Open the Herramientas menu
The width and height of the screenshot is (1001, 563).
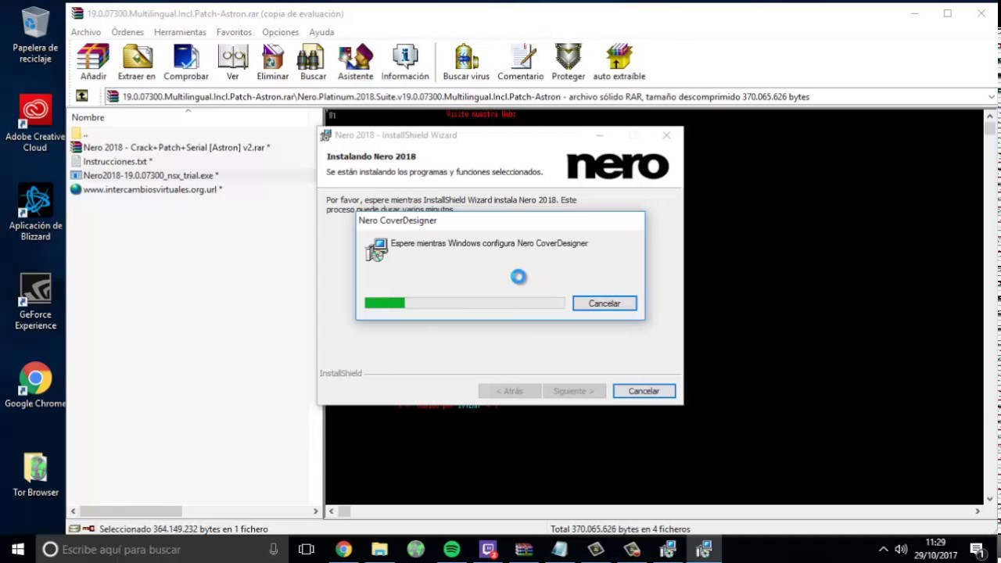point(180,32)
